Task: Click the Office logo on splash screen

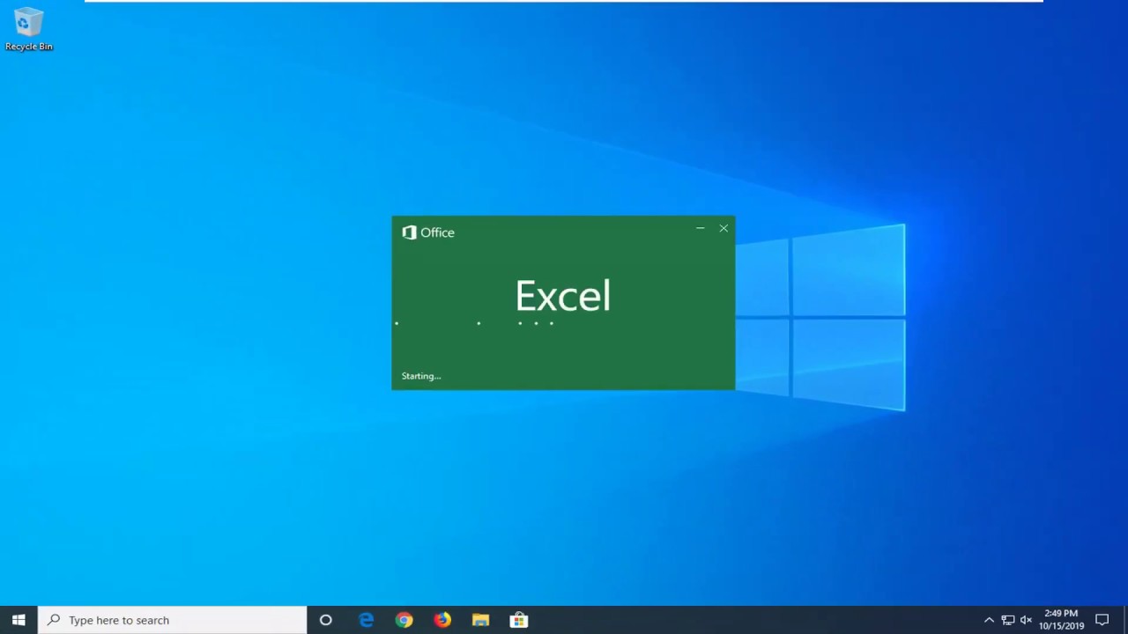Action: [428, 232]
